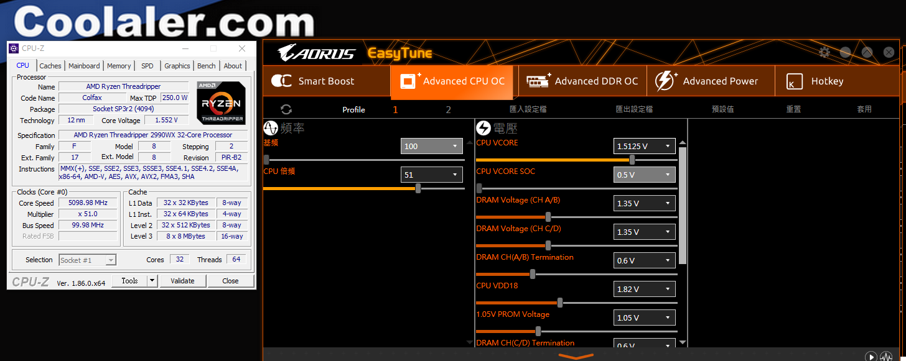Click 重置 reset button
This screenshot has height=361, width=906.
793,109
